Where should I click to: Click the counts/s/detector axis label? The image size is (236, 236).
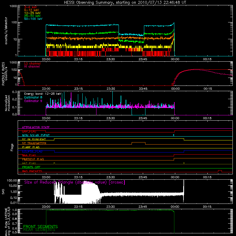coord(6,31)
